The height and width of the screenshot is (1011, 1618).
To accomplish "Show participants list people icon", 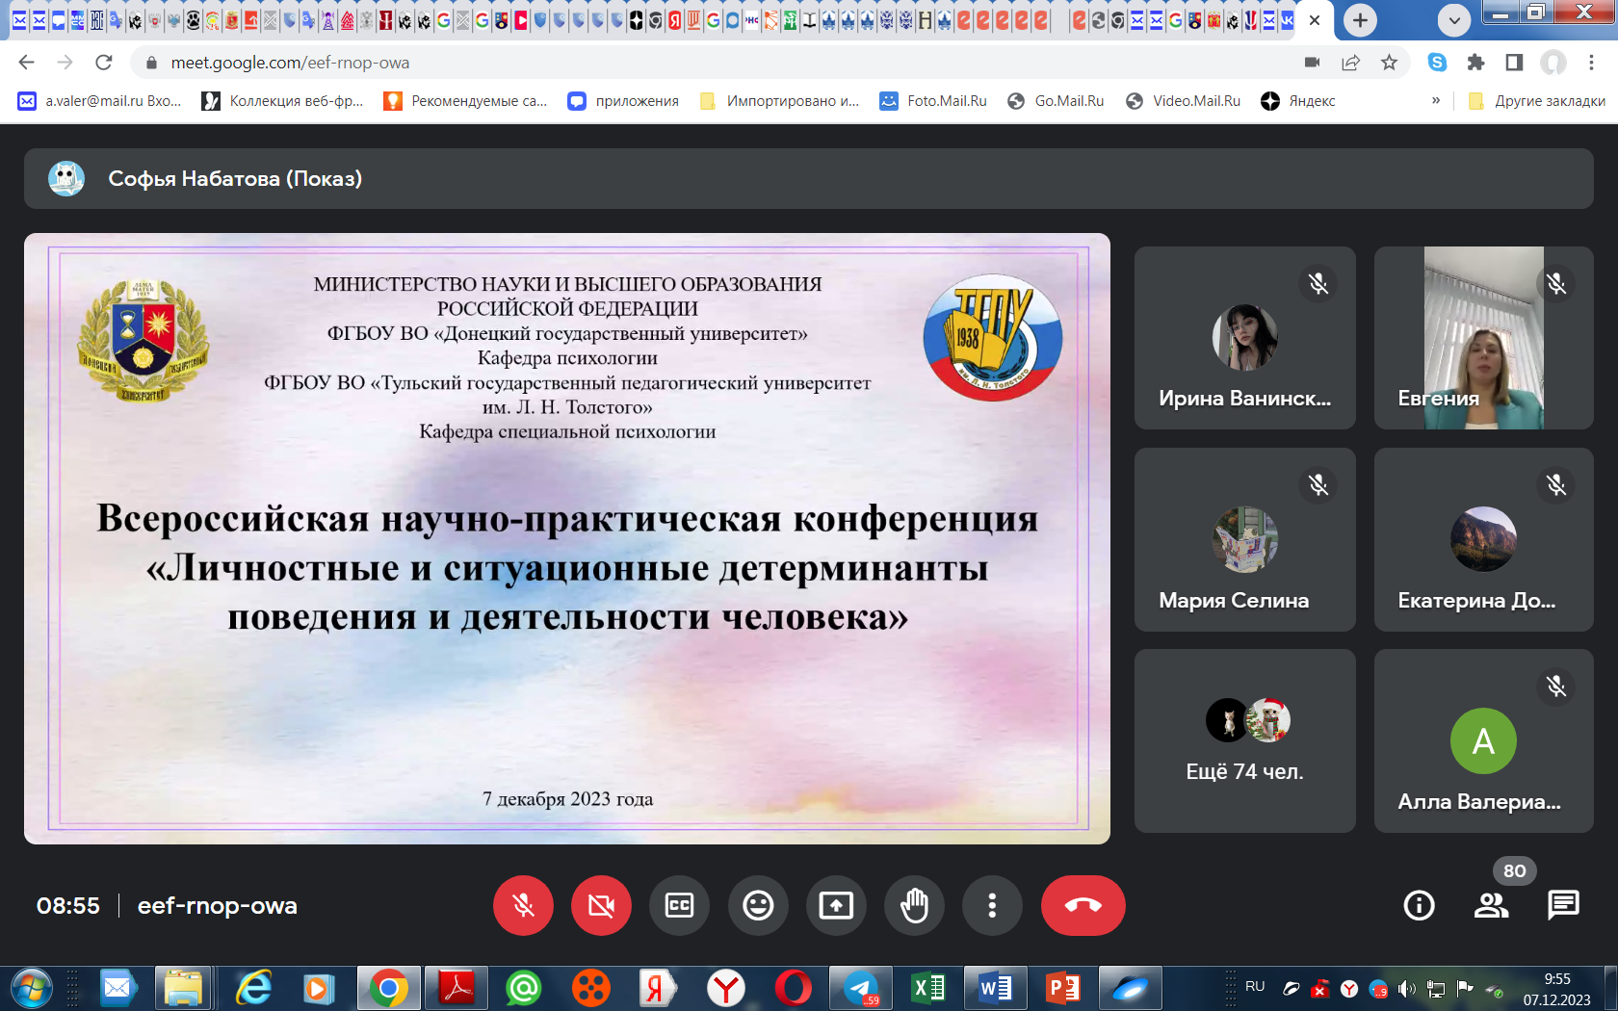I will [x=1491, y=905].
